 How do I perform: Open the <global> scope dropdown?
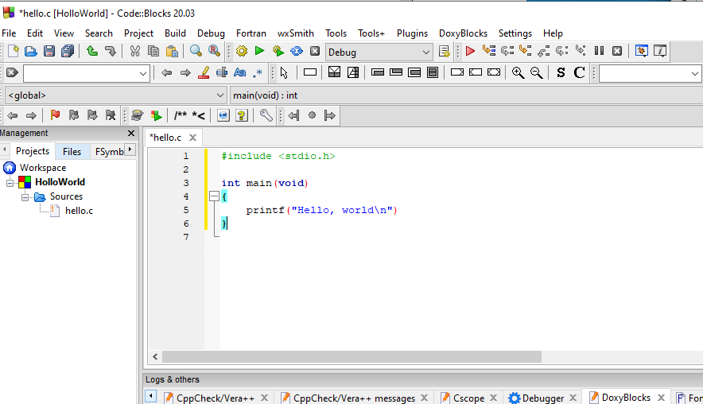(x=115, y=95)
